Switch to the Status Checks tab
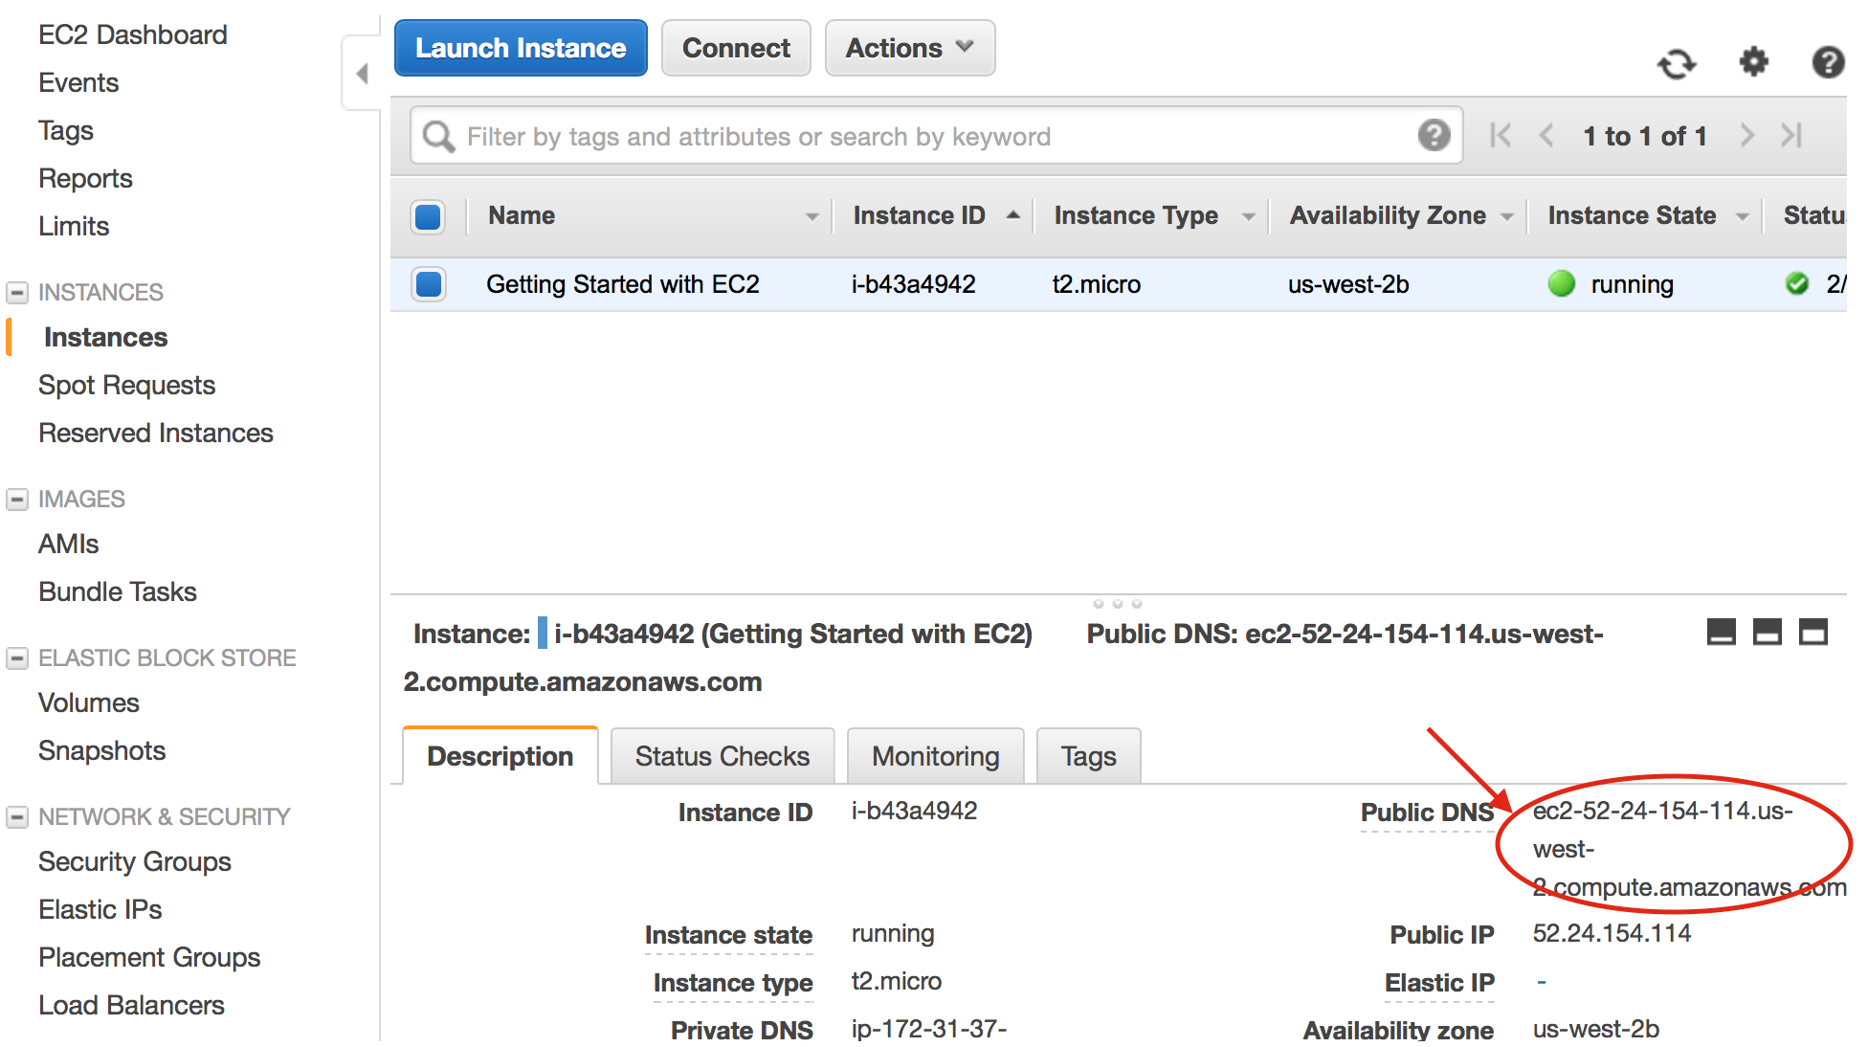The height and width of the screenshot is (1047, 1868). click(722, 756)
